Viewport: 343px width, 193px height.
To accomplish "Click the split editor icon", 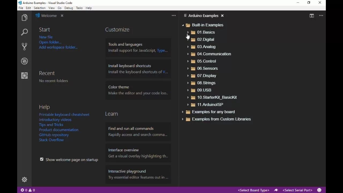I will coord(312,16).
